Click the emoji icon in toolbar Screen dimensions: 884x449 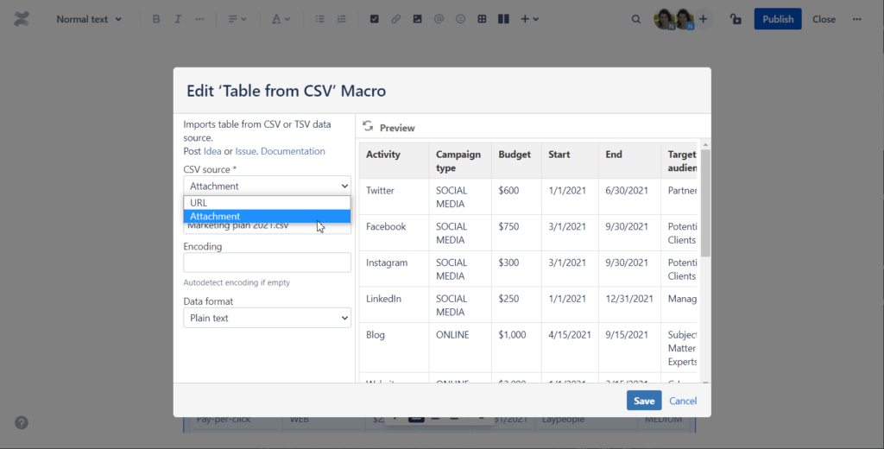[460, 19]
